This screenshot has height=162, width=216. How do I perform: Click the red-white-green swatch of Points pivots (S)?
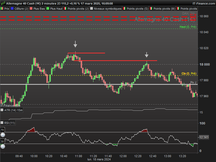(124, 9)
